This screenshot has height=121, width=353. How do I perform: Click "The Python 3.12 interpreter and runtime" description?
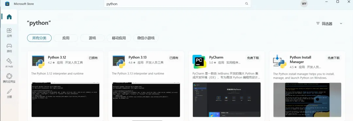[58, 74]
